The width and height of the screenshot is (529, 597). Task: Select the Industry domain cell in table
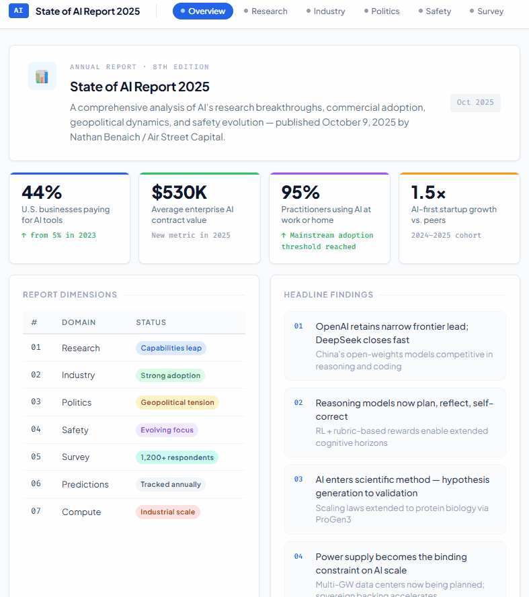(x=78, y=375)
